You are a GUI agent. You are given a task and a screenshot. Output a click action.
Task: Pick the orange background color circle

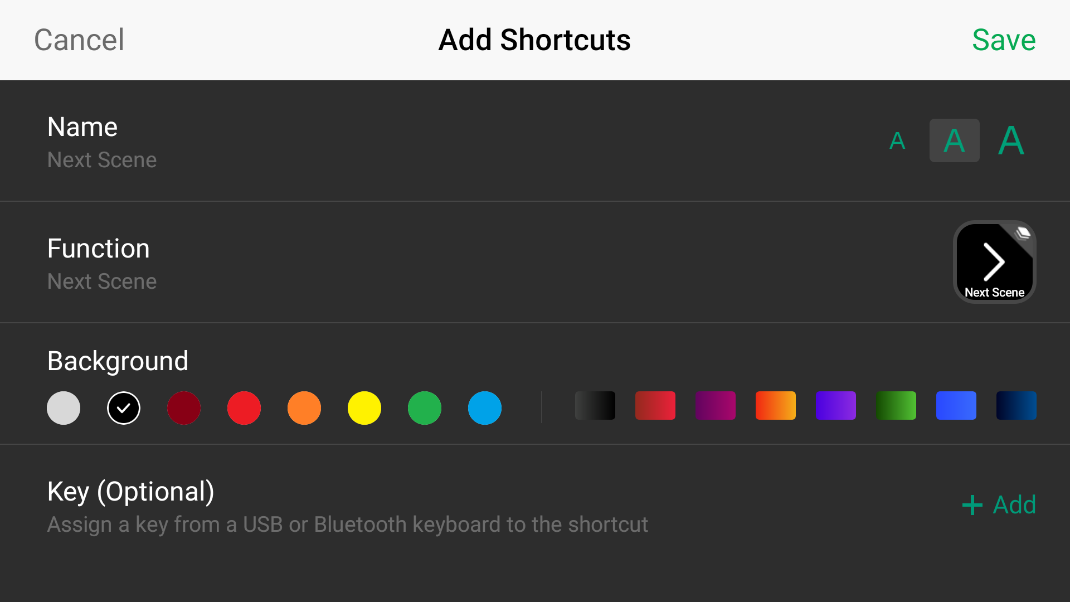point(304,408)
